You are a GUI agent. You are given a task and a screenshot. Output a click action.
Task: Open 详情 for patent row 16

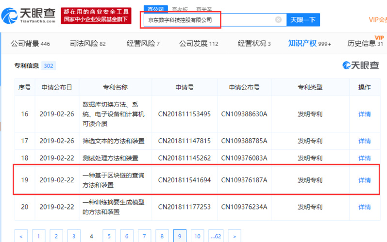[x=365, y=114]
